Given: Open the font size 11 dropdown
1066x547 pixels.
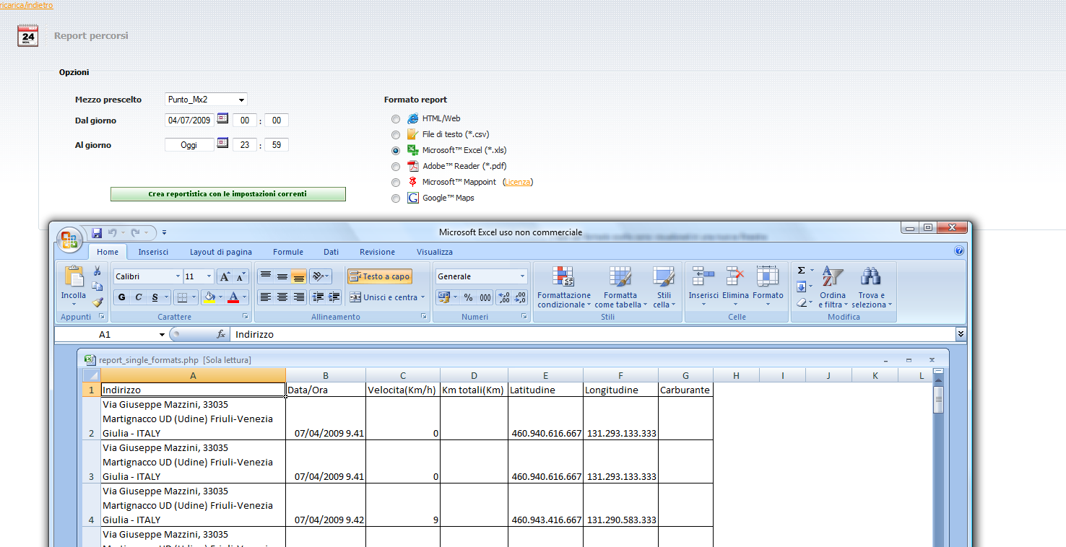Looking at the screenshot, I should click(209, 276).
